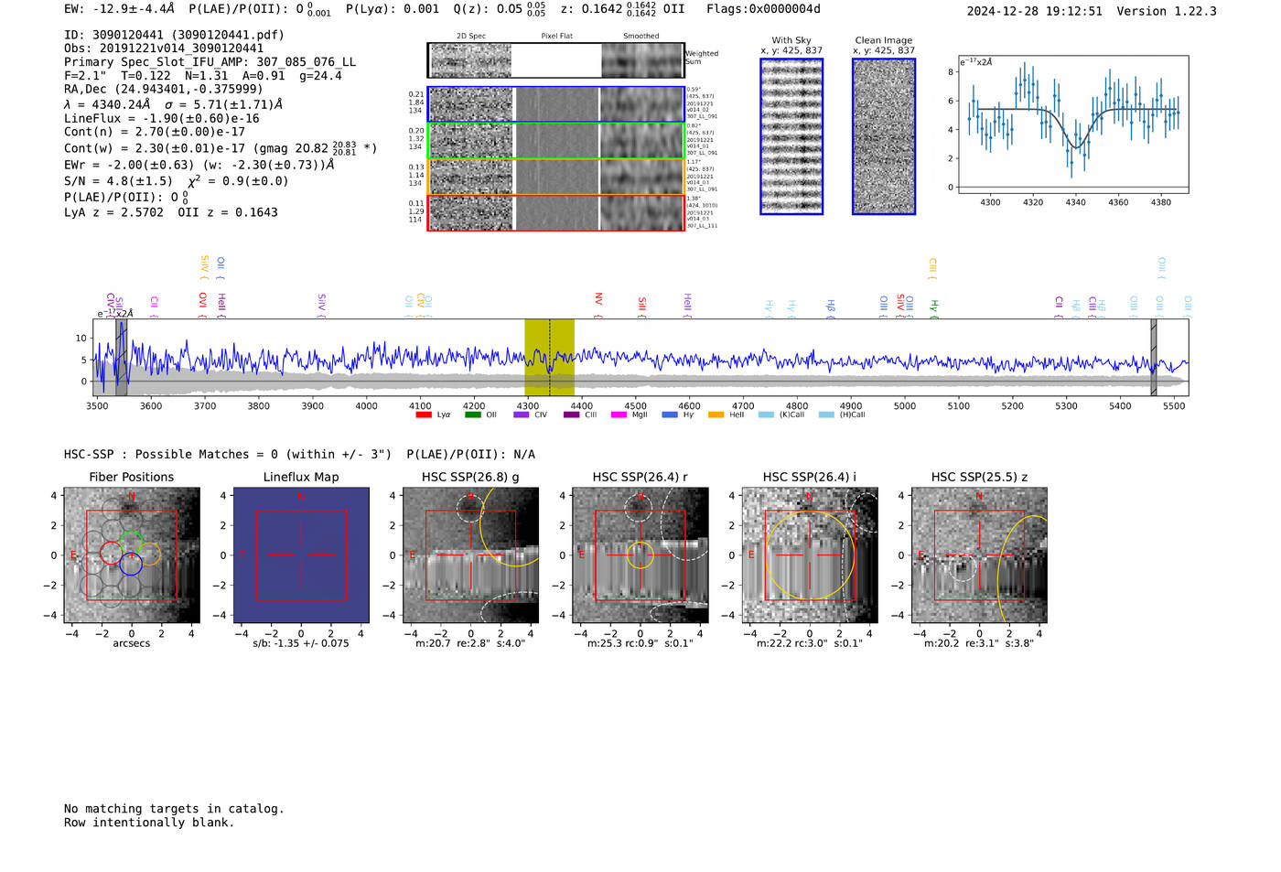Click the Weighted Sum 2D spectrum row
This screenshot has width=1281, height=872.
pyautogui.click(x=555, y=60)
